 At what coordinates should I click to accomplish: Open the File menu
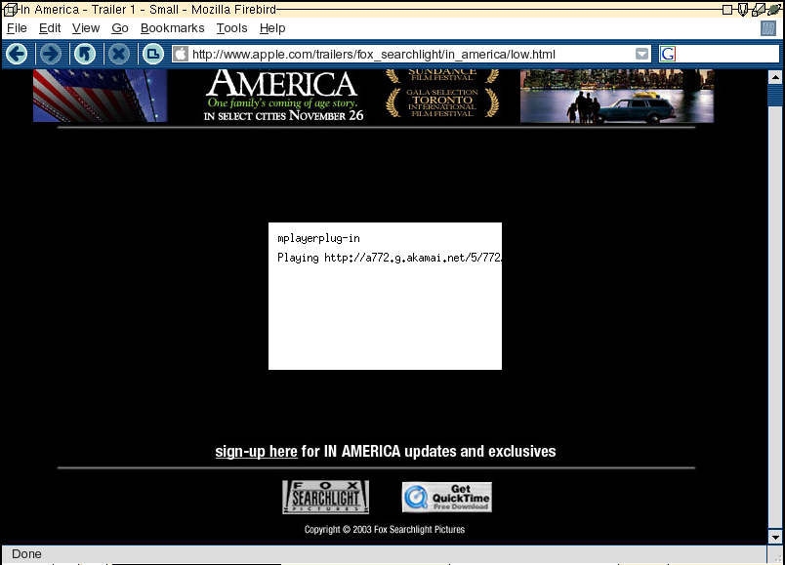(17, 28)
